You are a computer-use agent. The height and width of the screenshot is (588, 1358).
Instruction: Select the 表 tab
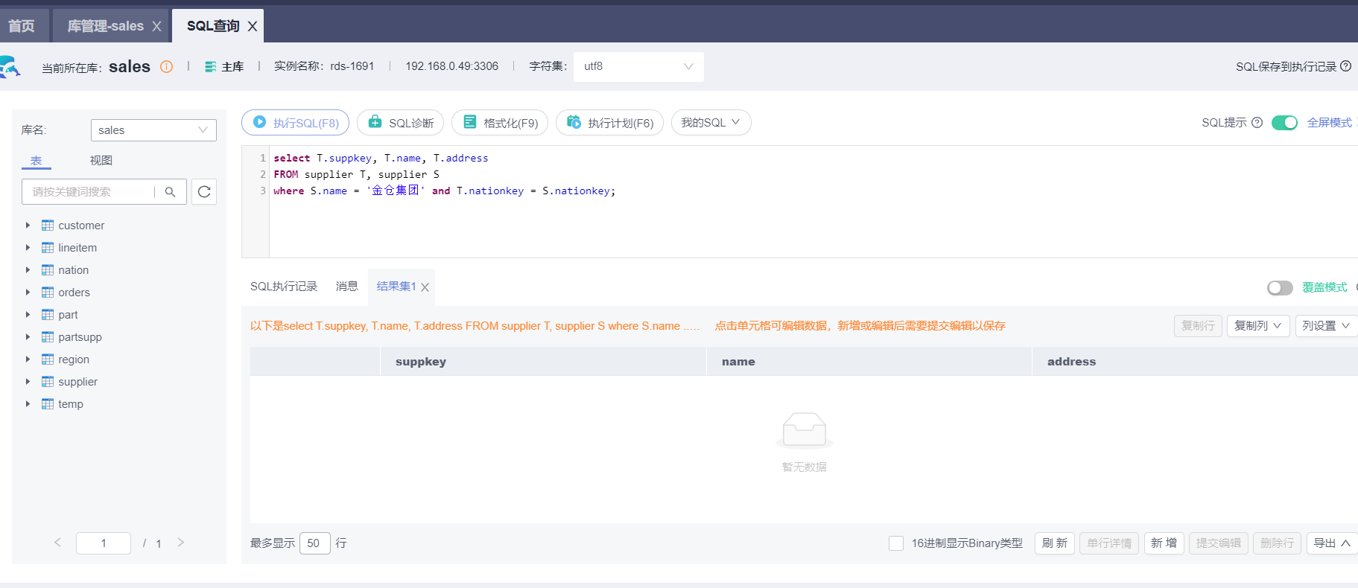pyautogui.click(x=36, y=161)
